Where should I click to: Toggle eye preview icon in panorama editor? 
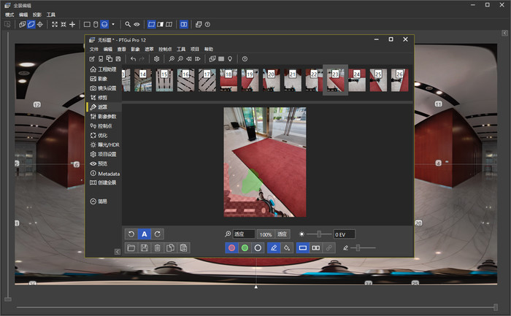click(x=137, y=24)
